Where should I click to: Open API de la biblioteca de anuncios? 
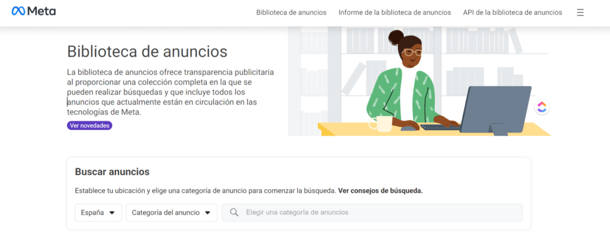click(512, 12)
